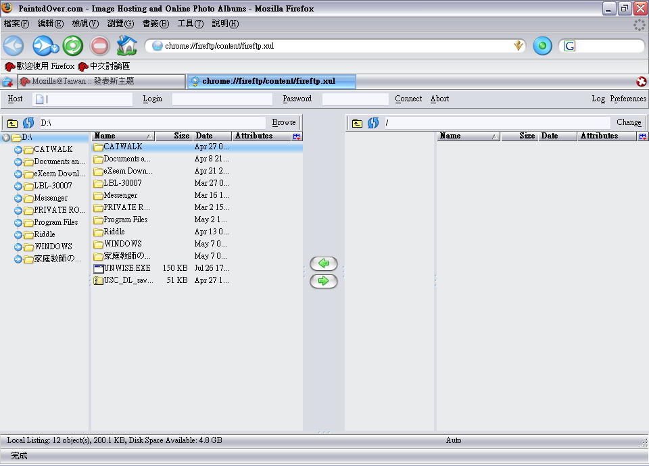Viewport: 649px width, 466px height.
Task: Click the download left green arrow button
Action: pos(323,263)
